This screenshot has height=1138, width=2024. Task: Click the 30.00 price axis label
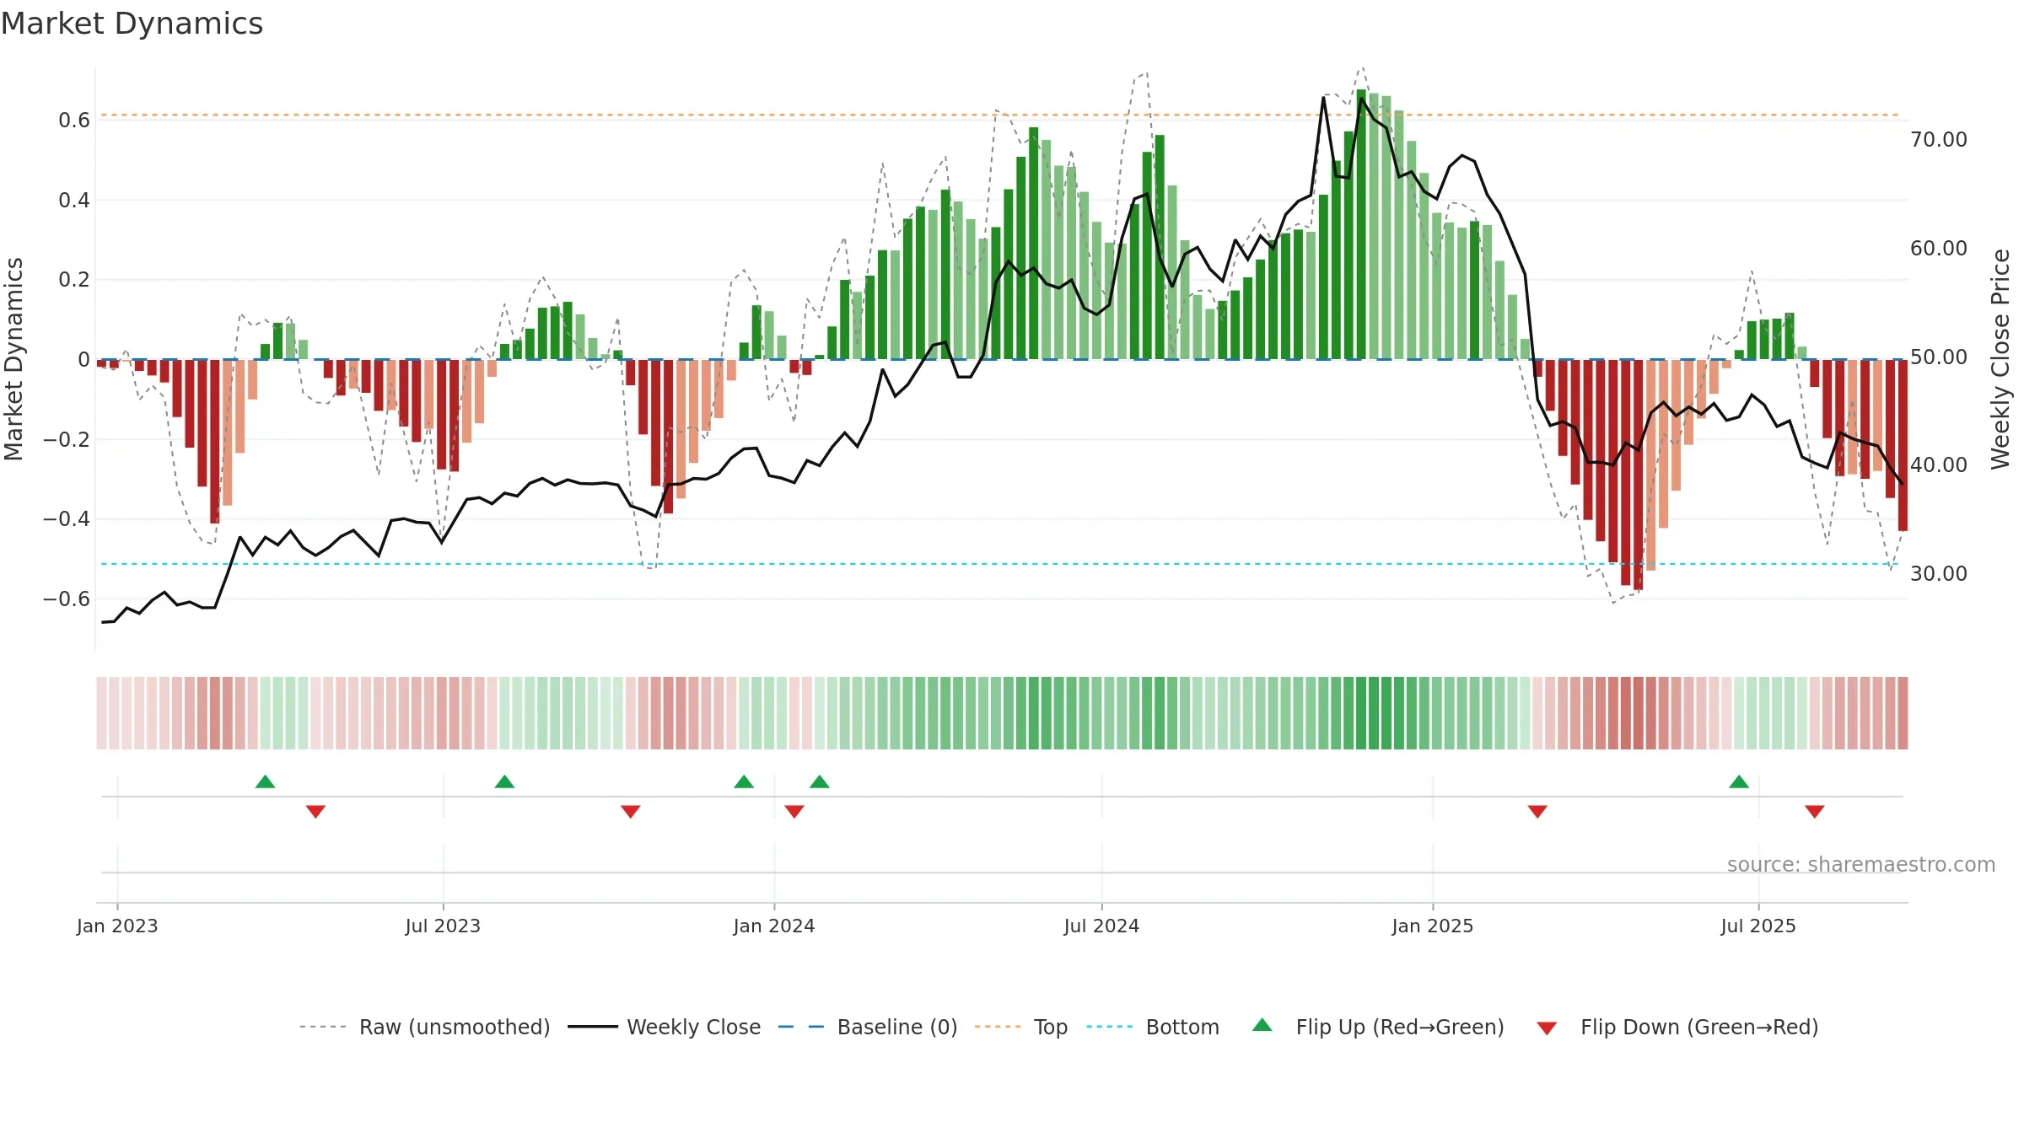(x=1939, y=574)
